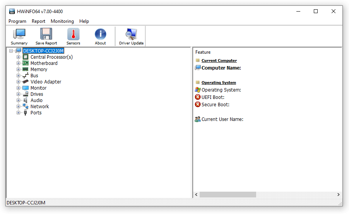Expand the Bus tree node
Viewport: 349px width, 216px height.
click(18, 76)
